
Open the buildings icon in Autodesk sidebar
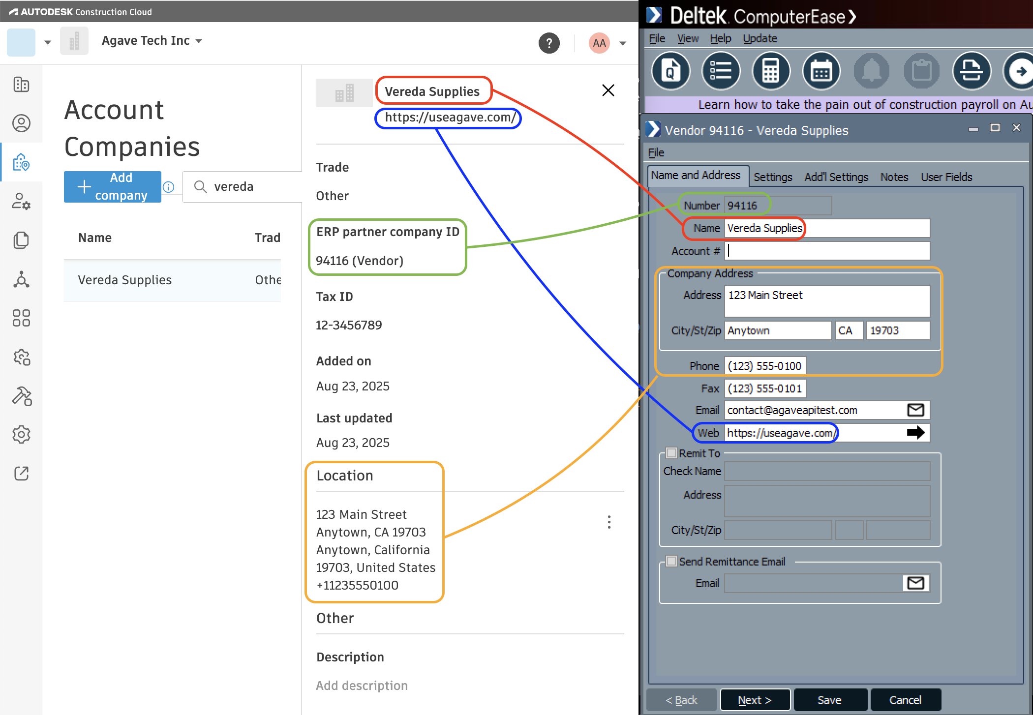click(x=21, y=85)
